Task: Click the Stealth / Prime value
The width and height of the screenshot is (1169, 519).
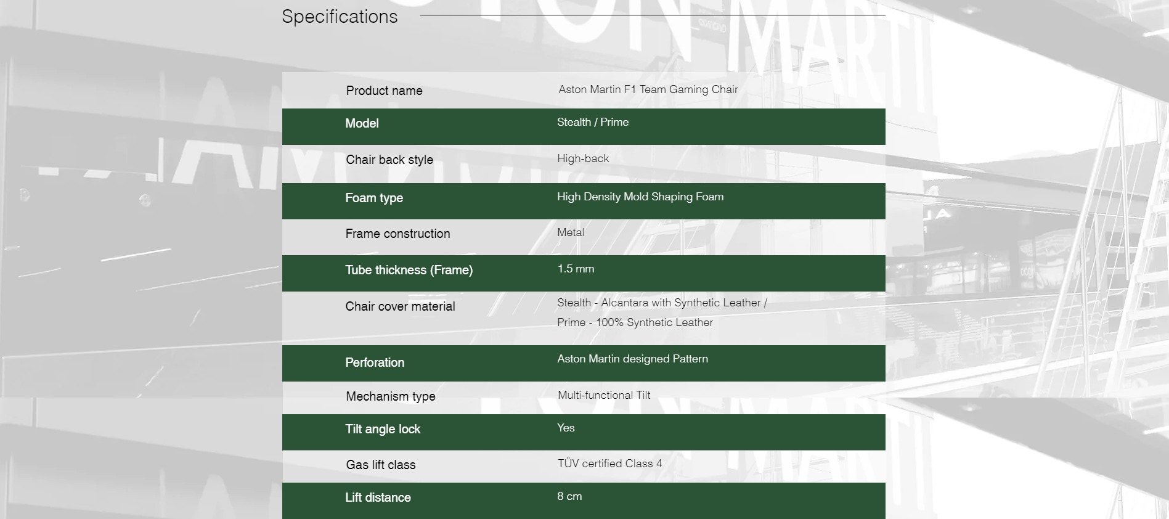Action: point(592,122)
